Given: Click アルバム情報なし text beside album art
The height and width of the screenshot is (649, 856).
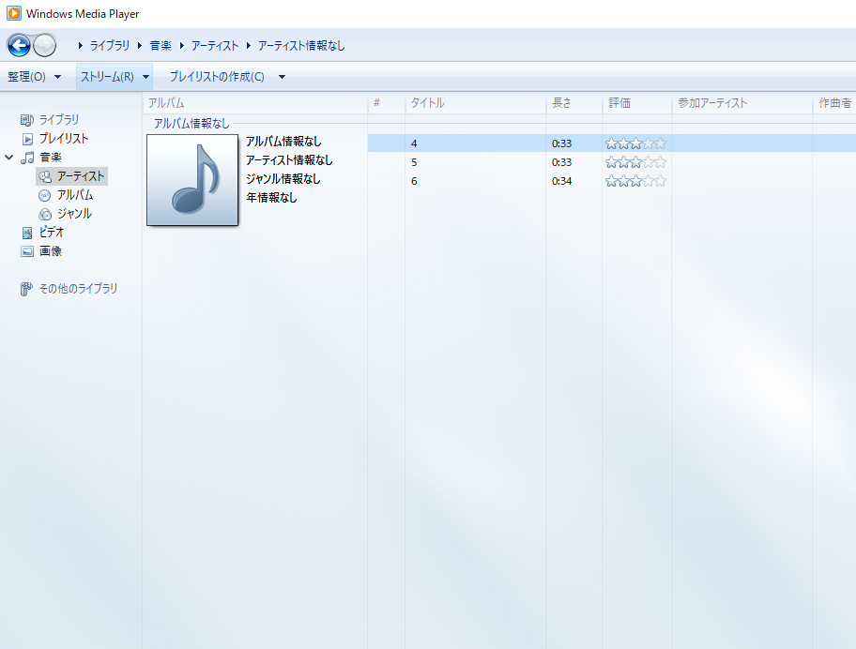Looking at the screenshot, I should coord(283,142).
